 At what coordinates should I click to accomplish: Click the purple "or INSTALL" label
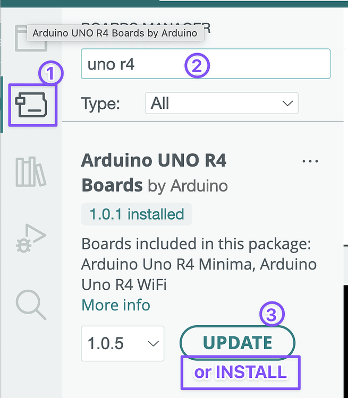[240, 372]
